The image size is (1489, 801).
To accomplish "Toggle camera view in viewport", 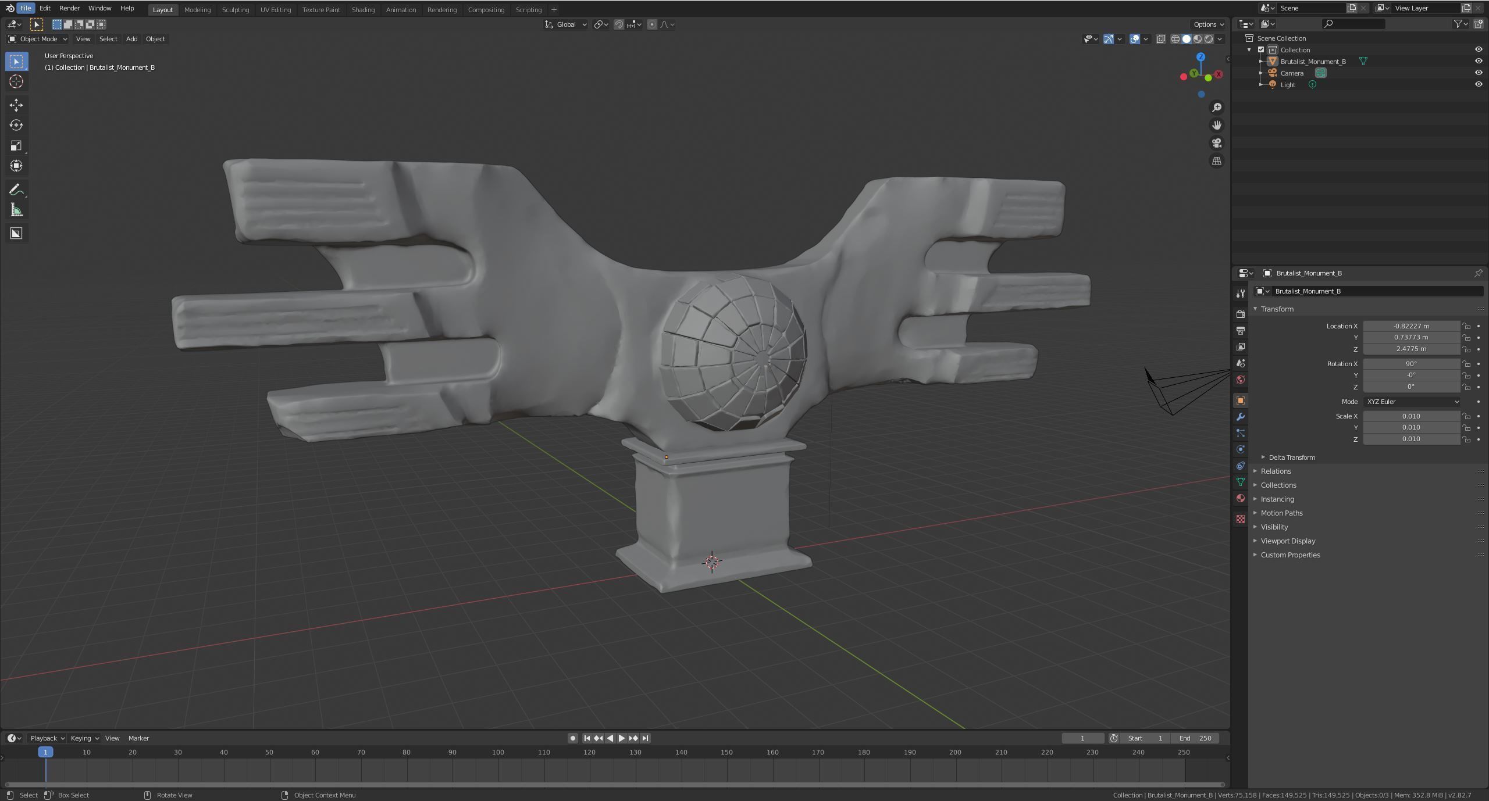I will point(1216,143).
